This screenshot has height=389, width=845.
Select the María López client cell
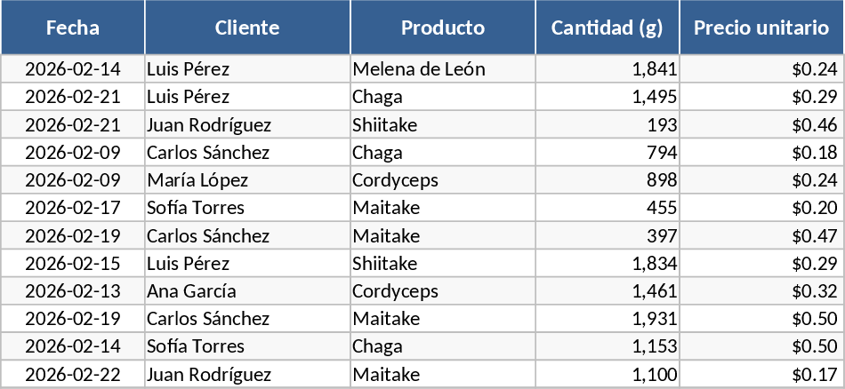click(x=247, y=180)
